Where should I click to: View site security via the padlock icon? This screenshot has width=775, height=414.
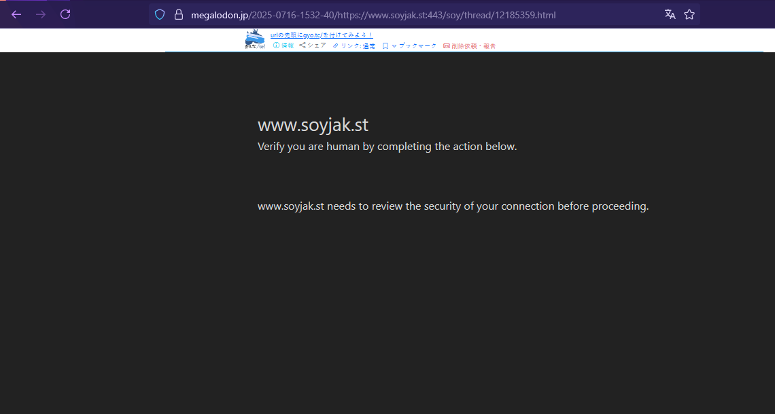click(179, 15)
